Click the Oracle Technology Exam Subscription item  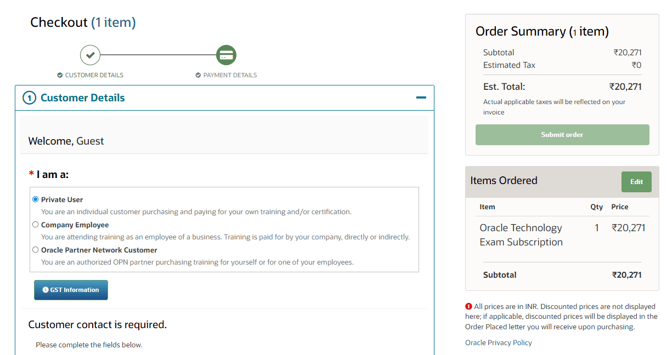(x=521, y=235)
